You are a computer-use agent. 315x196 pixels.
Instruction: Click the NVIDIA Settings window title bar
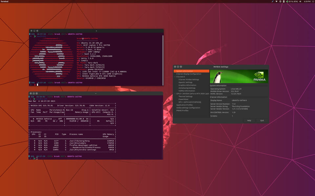click(221, 67)
